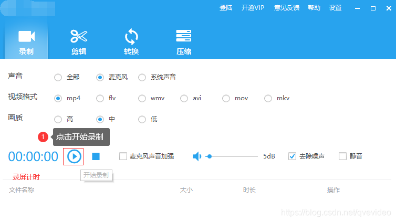Choose mp4 video format
Viewport: 396px width, 222px height.
58,98
